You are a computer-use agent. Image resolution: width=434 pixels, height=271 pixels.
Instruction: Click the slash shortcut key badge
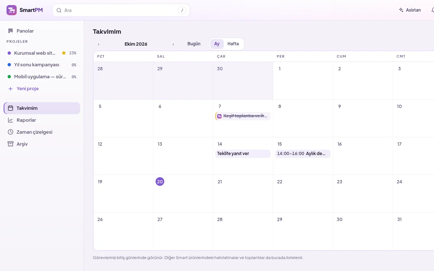pos(182,10)
